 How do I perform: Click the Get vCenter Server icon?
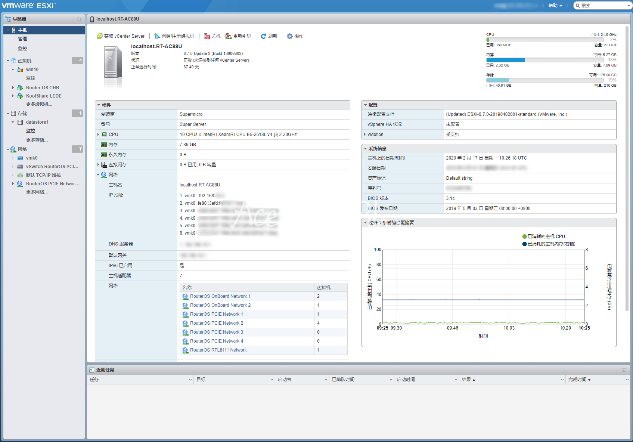(99, 36)
